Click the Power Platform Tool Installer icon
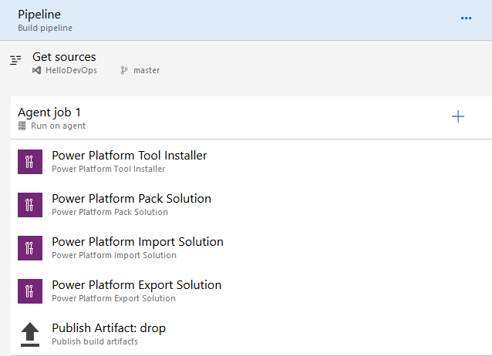 30,161
